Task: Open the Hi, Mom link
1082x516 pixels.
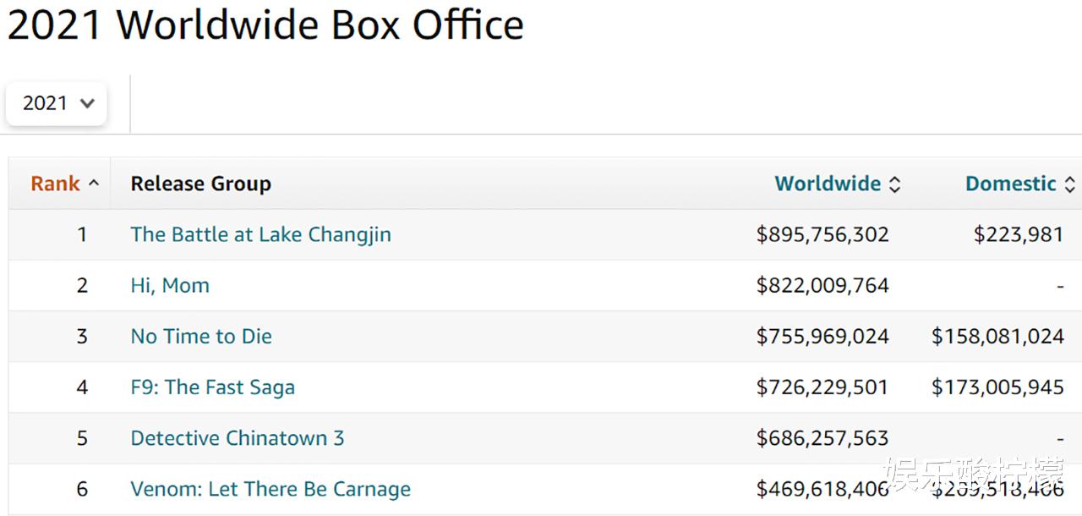Action: [x=170, y=285]
